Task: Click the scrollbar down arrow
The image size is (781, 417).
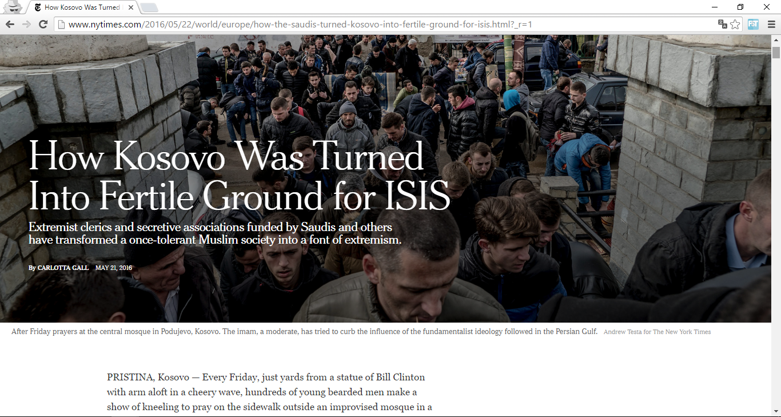Action: click(x=776, y=412)
